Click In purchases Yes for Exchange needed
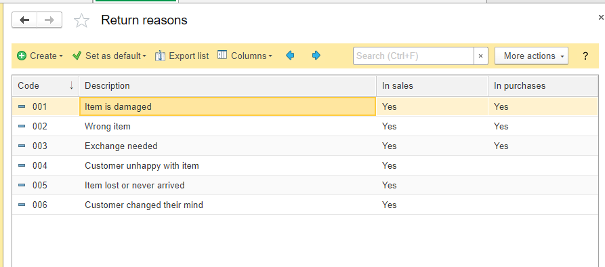Viewport: 605px width, 267px height. click(501, 146)
